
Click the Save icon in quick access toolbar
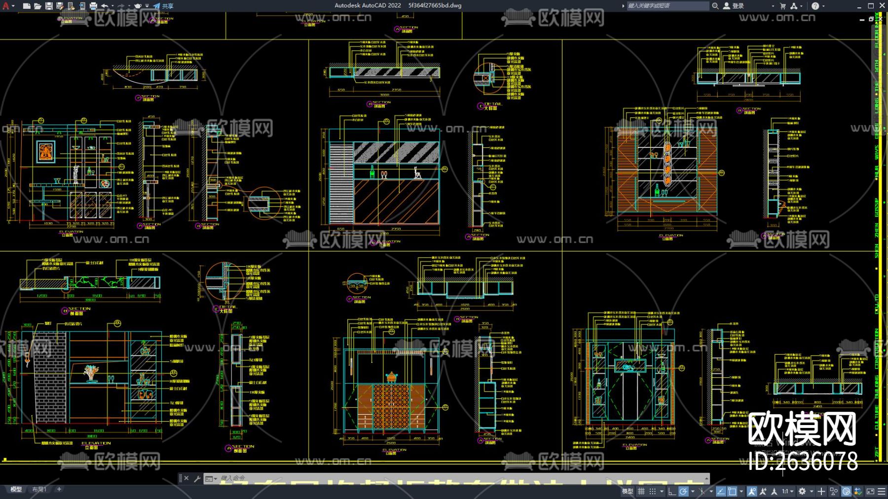(x=49, y=6)
